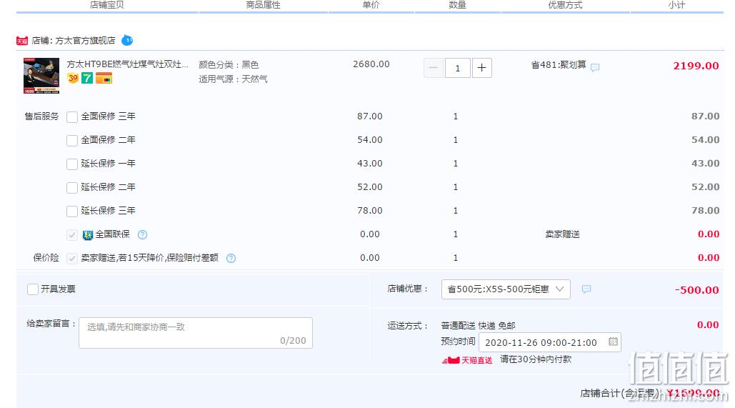Click the 卖家赠送 label in the 全国联保 row
The height and width of the screenshot is (408, 735).
point(563,234)
